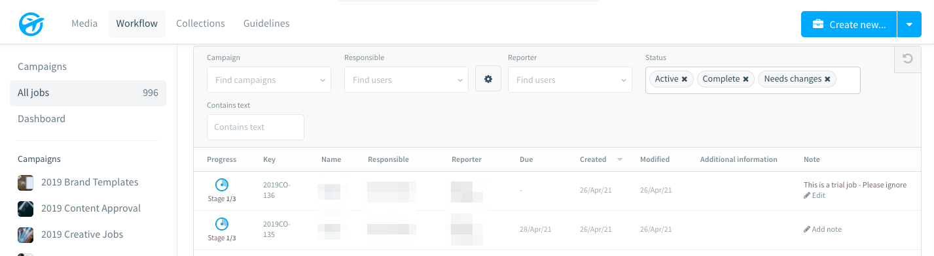Click 2019 Brand Templates thumbnail
Screen dimensions: 934x256
click(26, 183)
